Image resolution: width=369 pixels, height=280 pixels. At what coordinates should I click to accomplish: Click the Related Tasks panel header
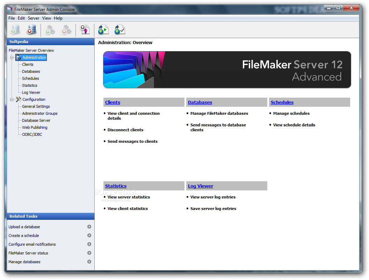[x=51, y=216]
